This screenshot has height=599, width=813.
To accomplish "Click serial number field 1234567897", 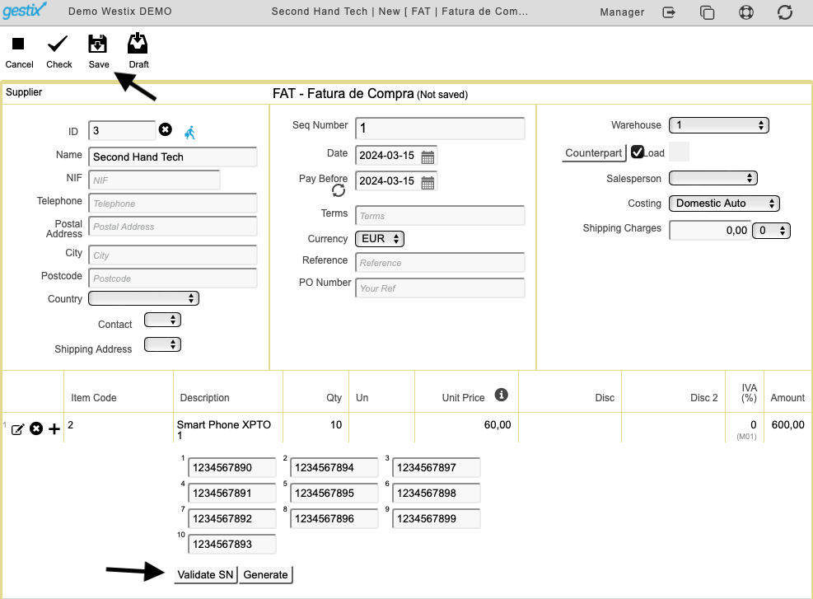I will [436, 467].
